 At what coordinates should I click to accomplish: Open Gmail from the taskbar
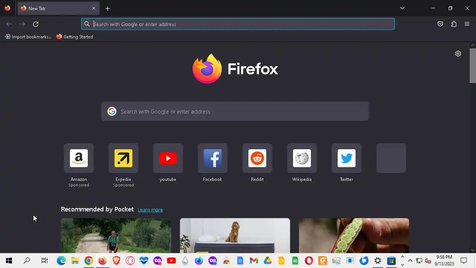pos(254,261)
